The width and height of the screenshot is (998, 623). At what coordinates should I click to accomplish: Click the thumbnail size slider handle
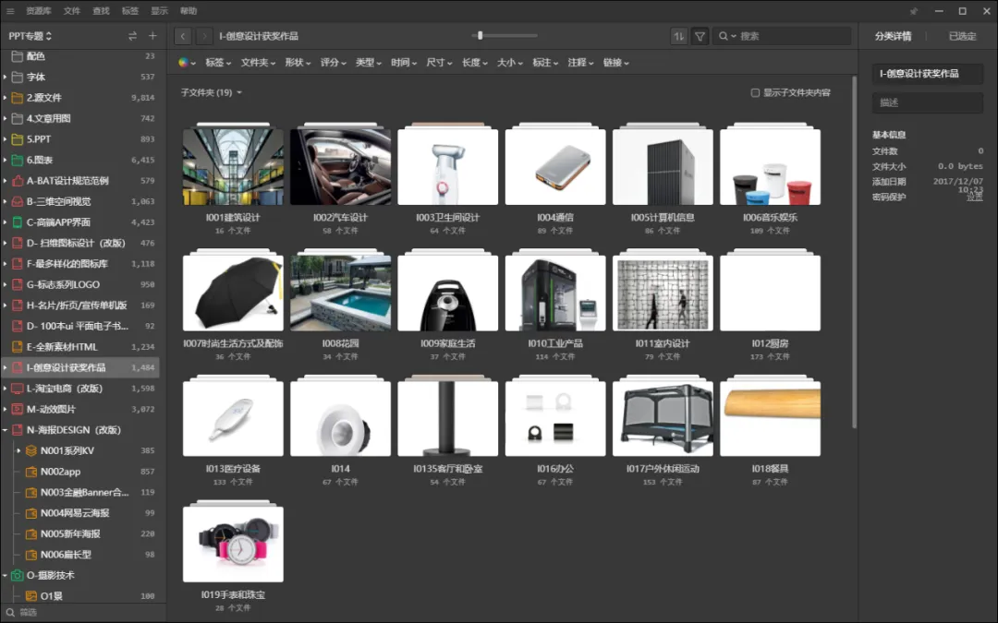pos(480,36)
